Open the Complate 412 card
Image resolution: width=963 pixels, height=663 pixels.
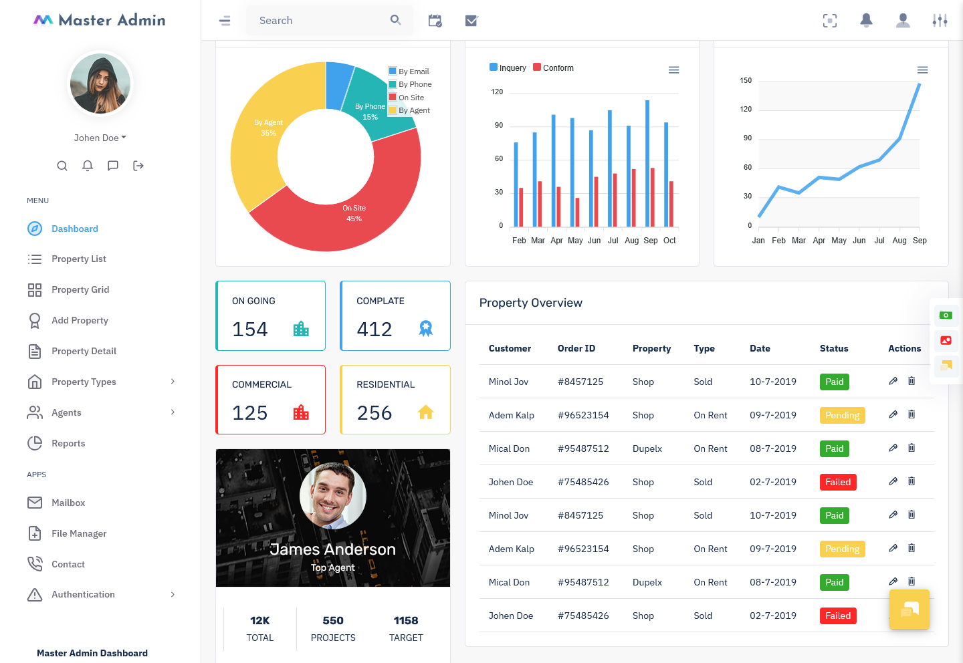[395, 315]
